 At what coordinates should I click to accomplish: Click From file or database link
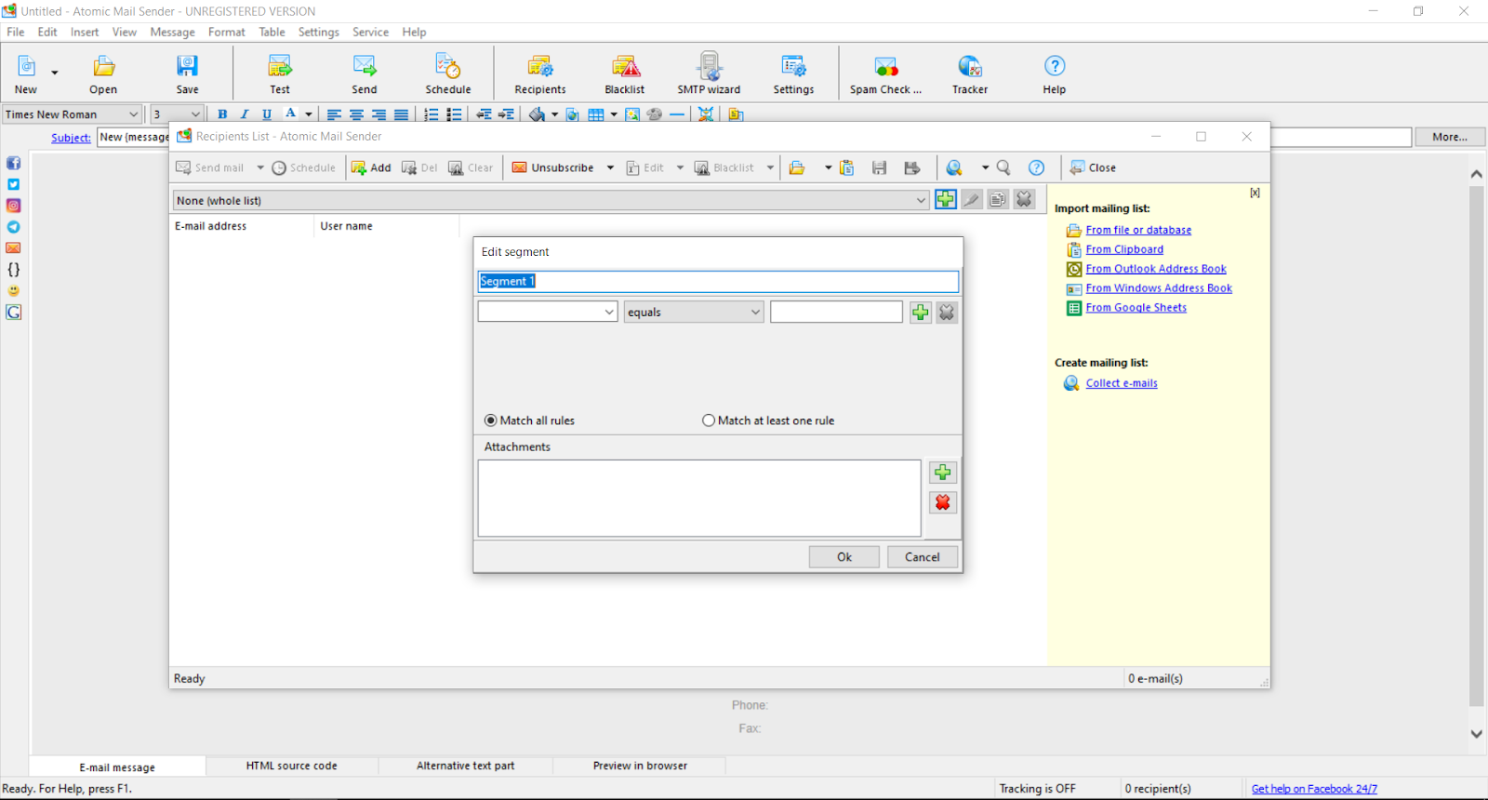1138,230
